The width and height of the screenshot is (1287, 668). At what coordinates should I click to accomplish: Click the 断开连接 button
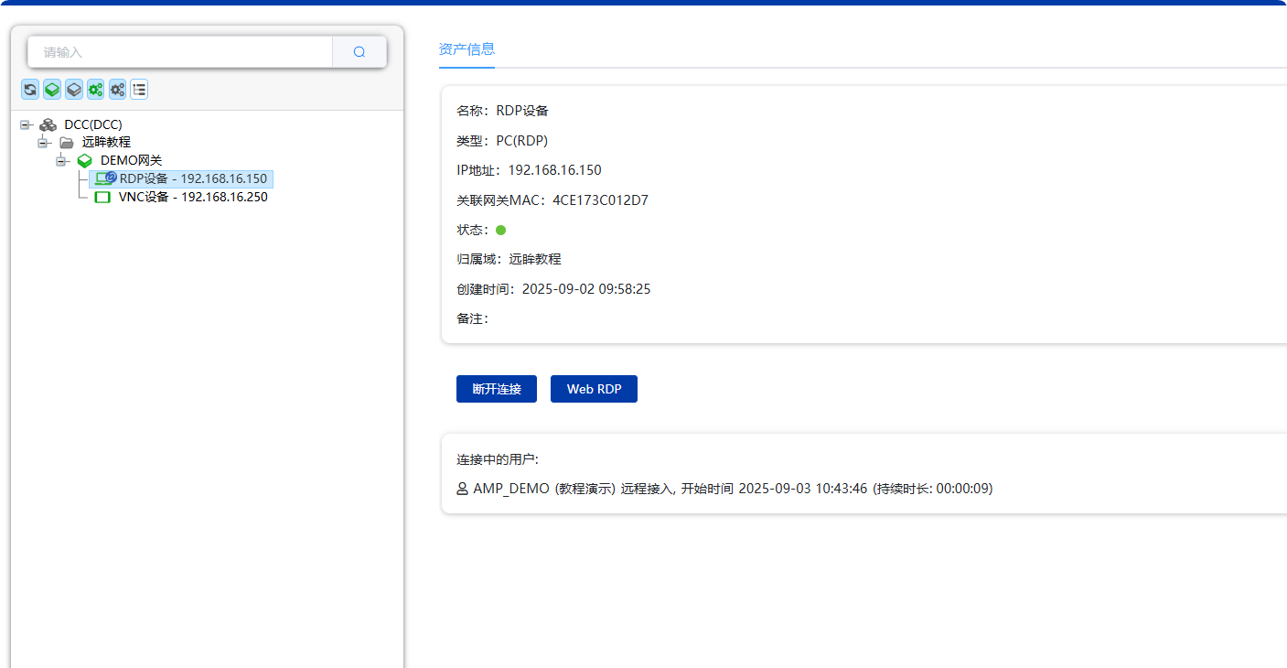click(x=496, y=388)
